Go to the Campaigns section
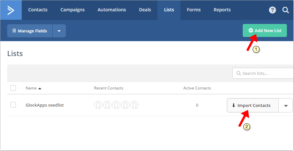294x151 pixels. click(73, 10)
